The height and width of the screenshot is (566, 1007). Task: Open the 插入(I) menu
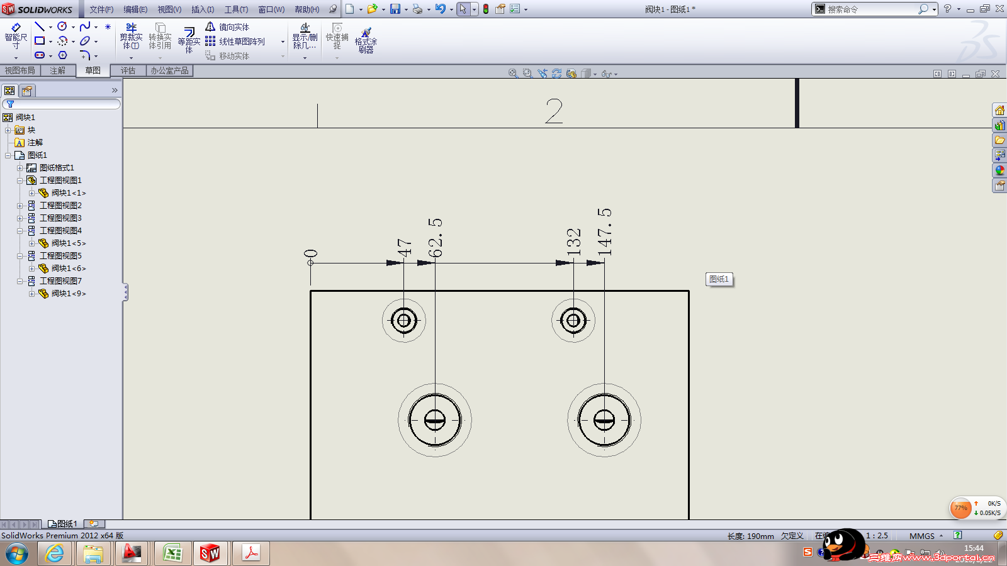click(203, 9)
